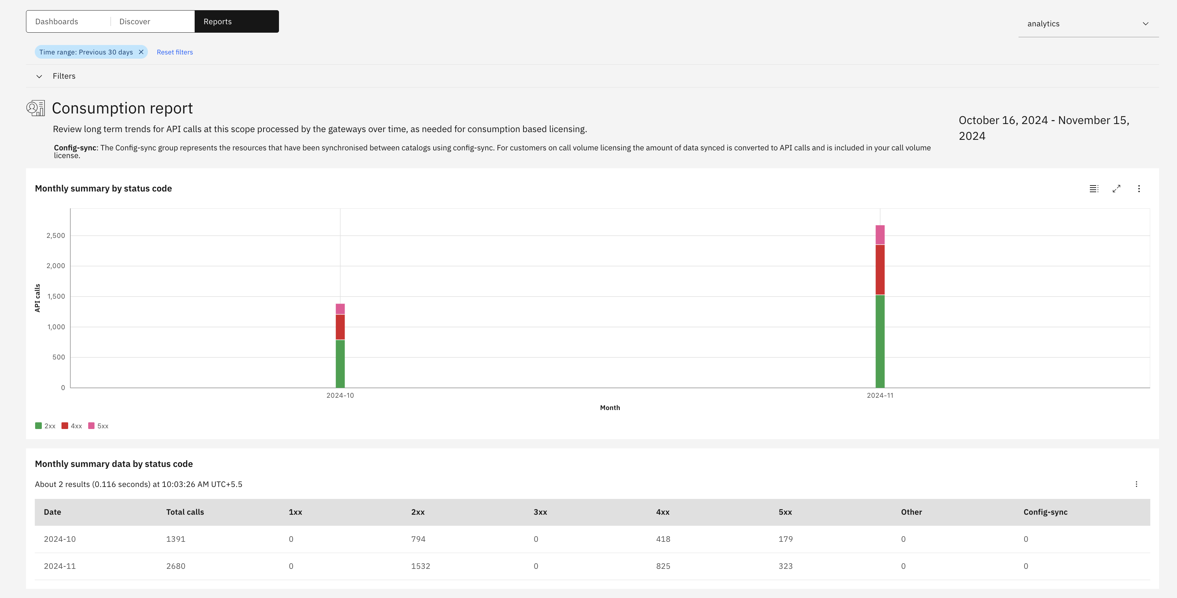Switch to the Discover tab

coord(135,21)
